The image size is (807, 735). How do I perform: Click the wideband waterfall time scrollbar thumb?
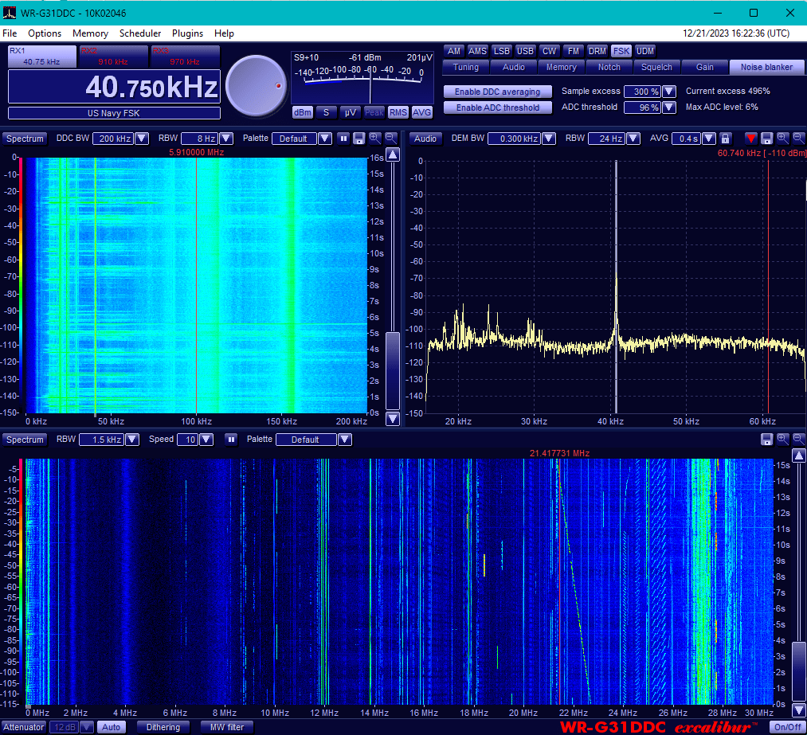pos(799,670)
